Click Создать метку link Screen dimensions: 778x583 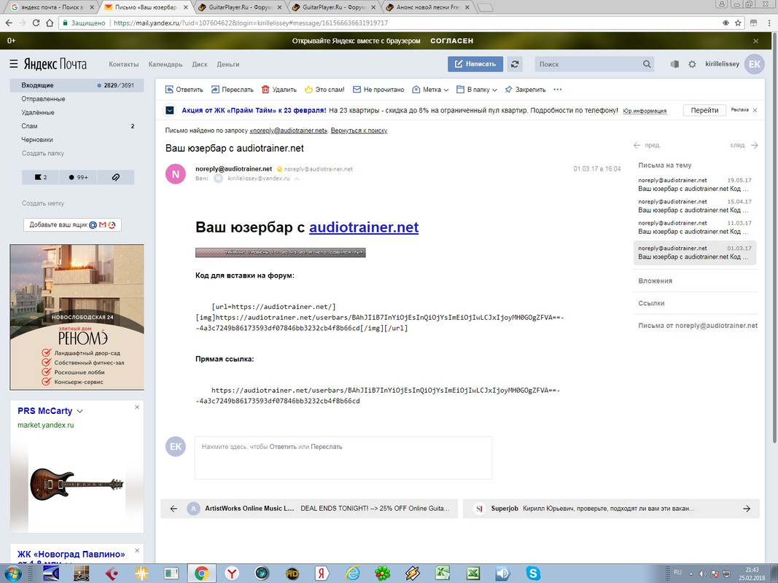43,203
